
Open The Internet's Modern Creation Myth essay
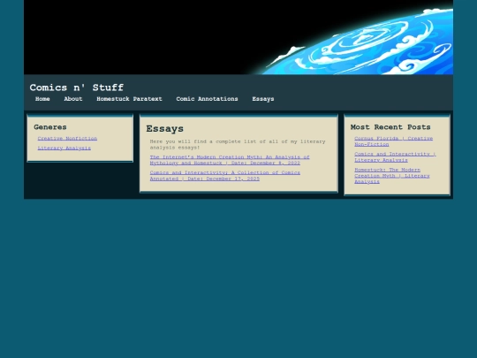point(230,160)
